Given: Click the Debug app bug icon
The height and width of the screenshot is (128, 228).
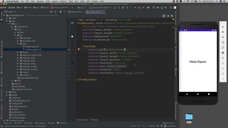Looking at the screenshot, I should pos(127,7).
